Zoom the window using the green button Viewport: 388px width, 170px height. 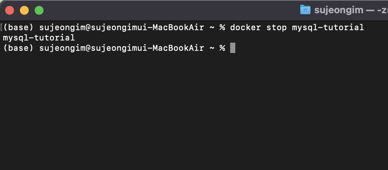point(39,10)
